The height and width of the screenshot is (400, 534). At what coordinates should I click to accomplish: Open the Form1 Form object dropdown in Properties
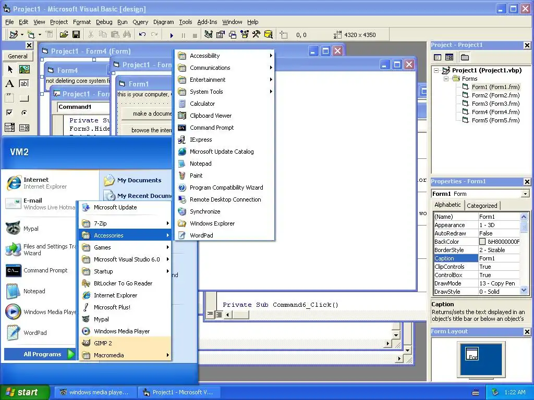click(525, 194)
